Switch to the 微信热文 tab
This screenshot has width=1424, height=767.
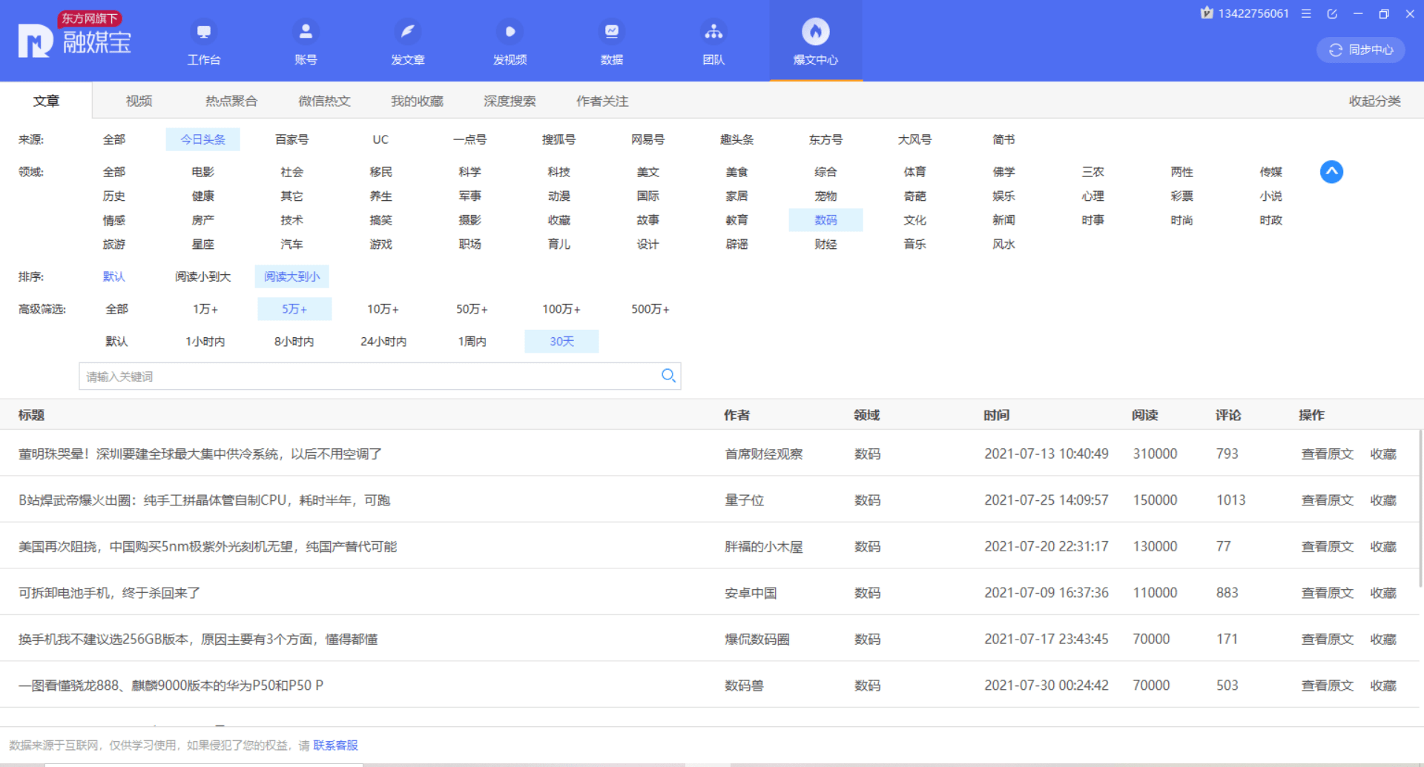(324, 101)
